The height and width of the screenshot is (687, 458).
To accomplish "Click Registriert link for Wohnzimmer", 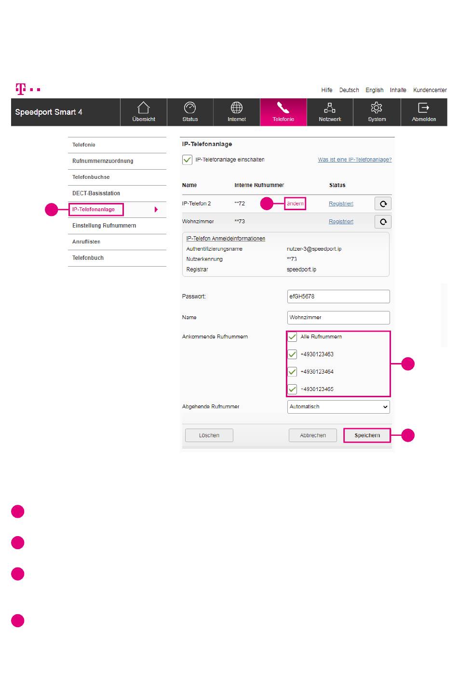I will click(341, 221).
